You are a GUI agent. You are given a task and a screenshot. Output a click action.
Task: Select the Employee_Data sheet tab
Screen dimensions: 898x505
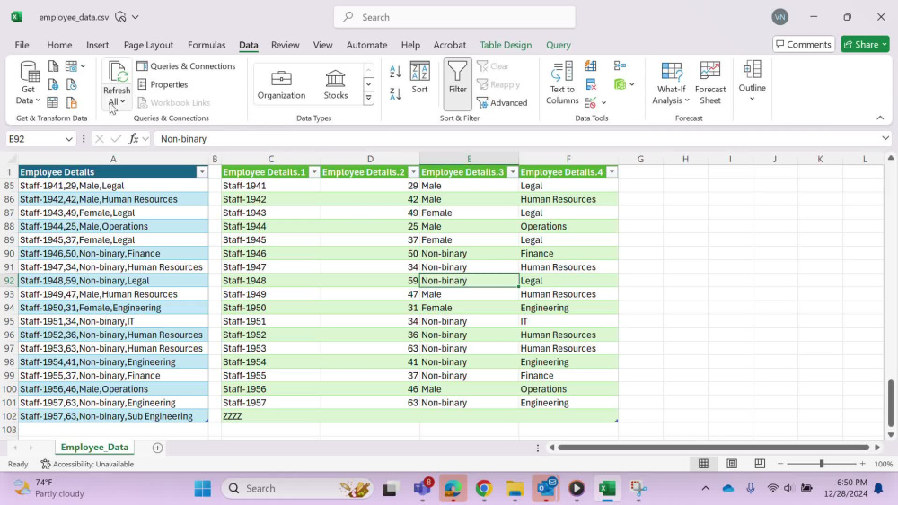pyautogui.click(x=94, y=448)
